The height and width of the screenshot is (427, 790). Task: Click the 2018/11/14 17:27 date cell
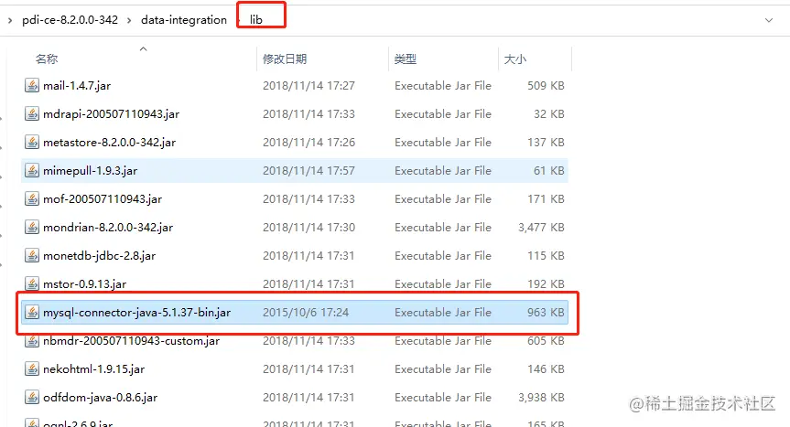coord(308,86)
